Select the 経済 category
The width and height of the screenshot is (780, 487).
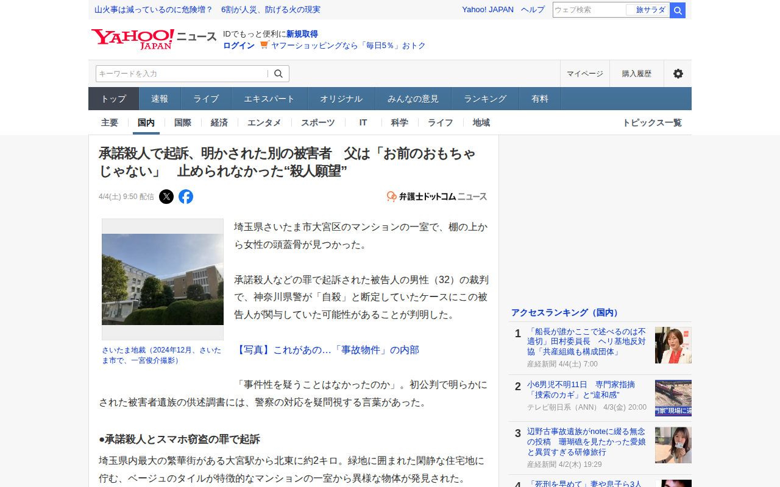219,122
